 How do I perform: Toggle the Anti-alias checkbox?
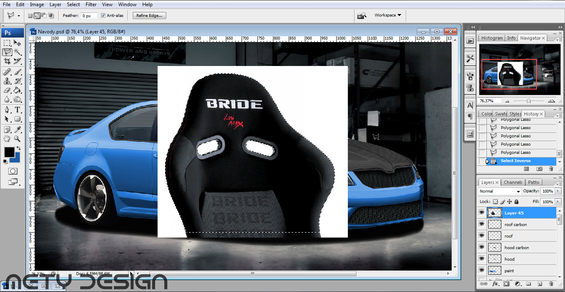[103, 16]
